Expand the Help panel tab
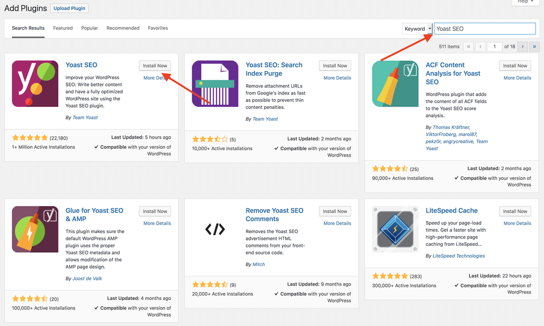 (525, 2)
